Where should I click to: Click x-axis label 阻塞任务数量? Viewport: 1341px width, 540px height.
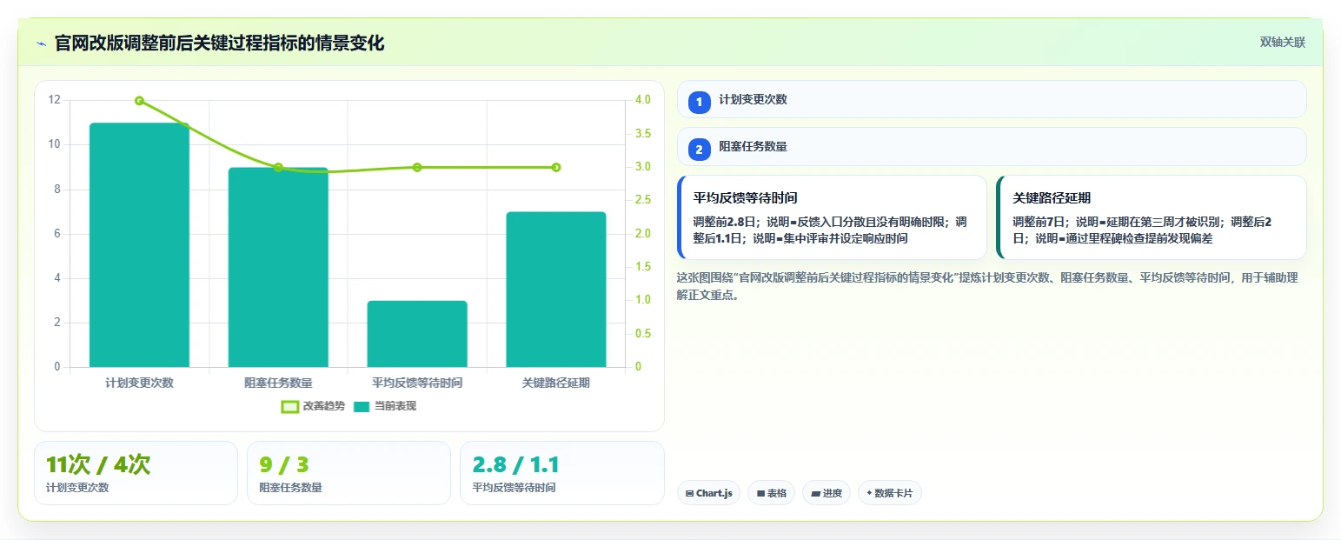[278, 383]
